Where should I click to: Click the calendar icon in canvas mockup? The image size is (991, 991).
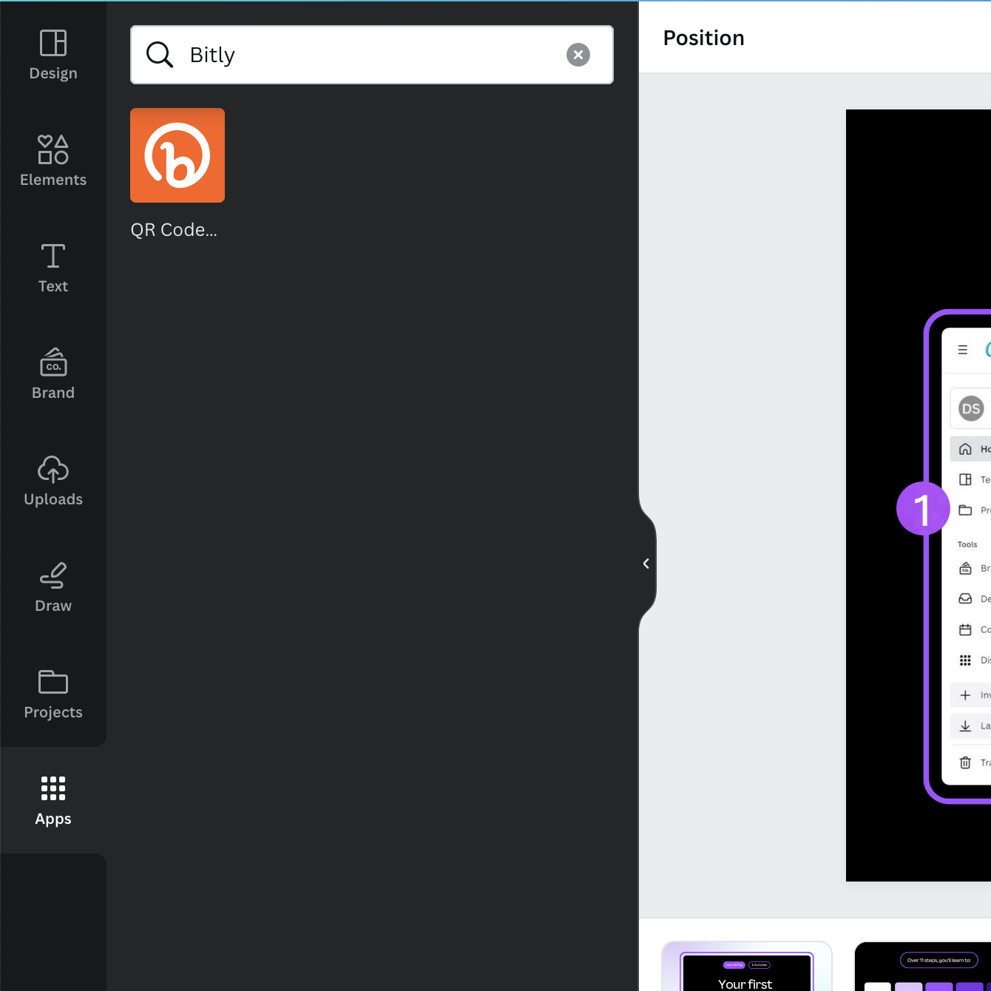pos(965,630)
